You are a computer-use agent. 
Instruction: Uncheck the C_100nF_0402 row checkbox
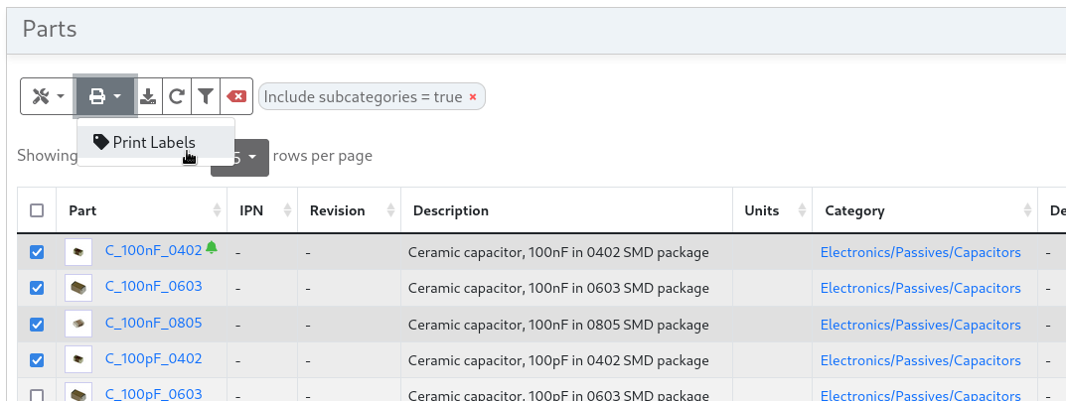click(x=37, y=252)
